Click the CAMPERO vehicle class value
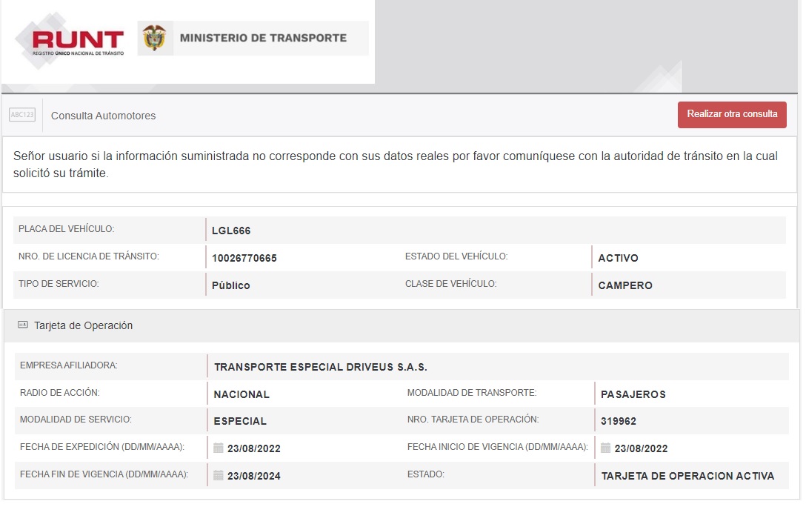806x507 pixels. [625, 285]
